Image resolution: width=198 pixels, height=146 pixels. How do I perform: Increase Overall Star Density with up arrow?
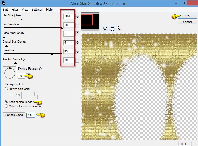click(x=77, y=41)
